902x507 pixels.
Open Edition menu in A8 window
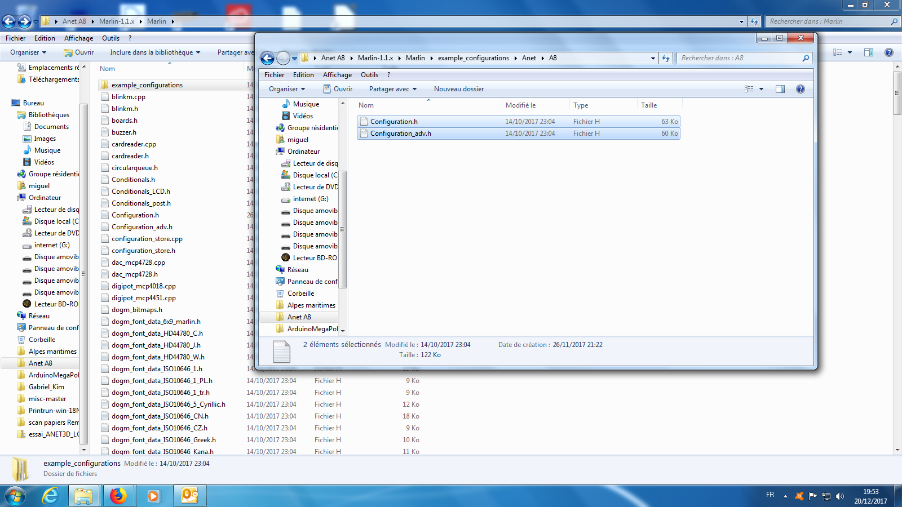click(x=303, y=75)
